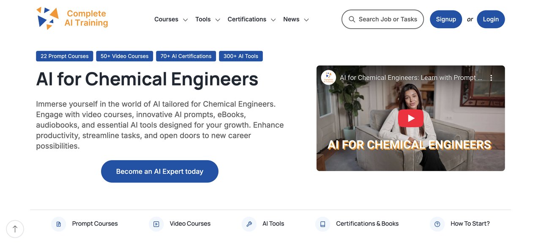Click the 50+ Video Courses badge

(125, 56)
